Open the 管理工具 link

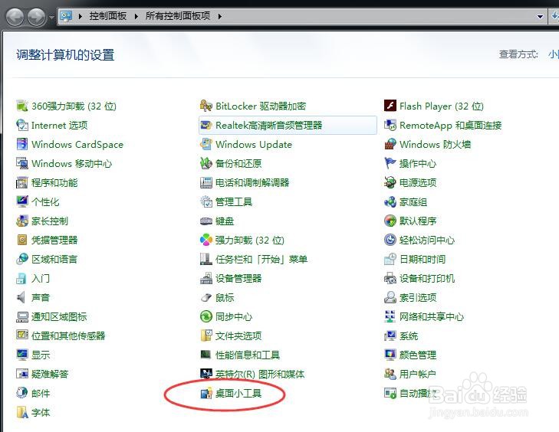point(234,202)
